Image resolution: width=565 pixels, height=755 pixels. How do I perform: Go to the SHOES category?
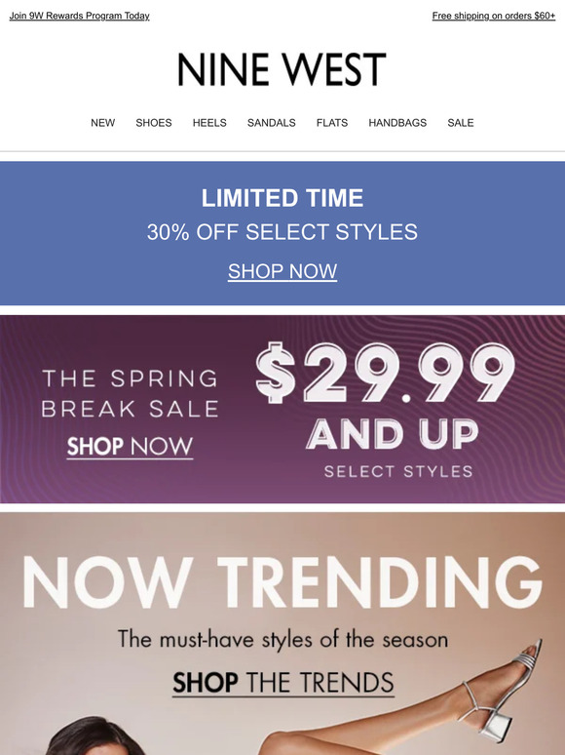[153, 123]
